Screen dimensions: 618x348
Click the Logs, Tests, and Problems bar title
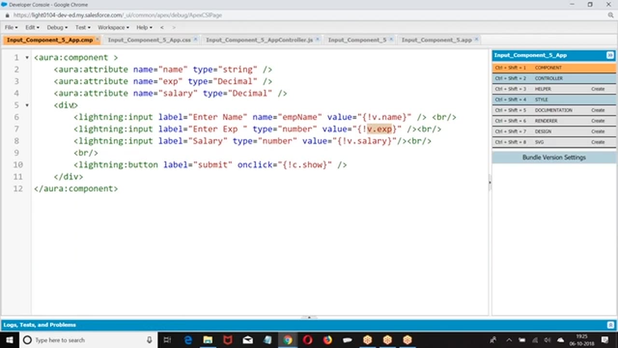pyautogui.click(x=40, y=325)
